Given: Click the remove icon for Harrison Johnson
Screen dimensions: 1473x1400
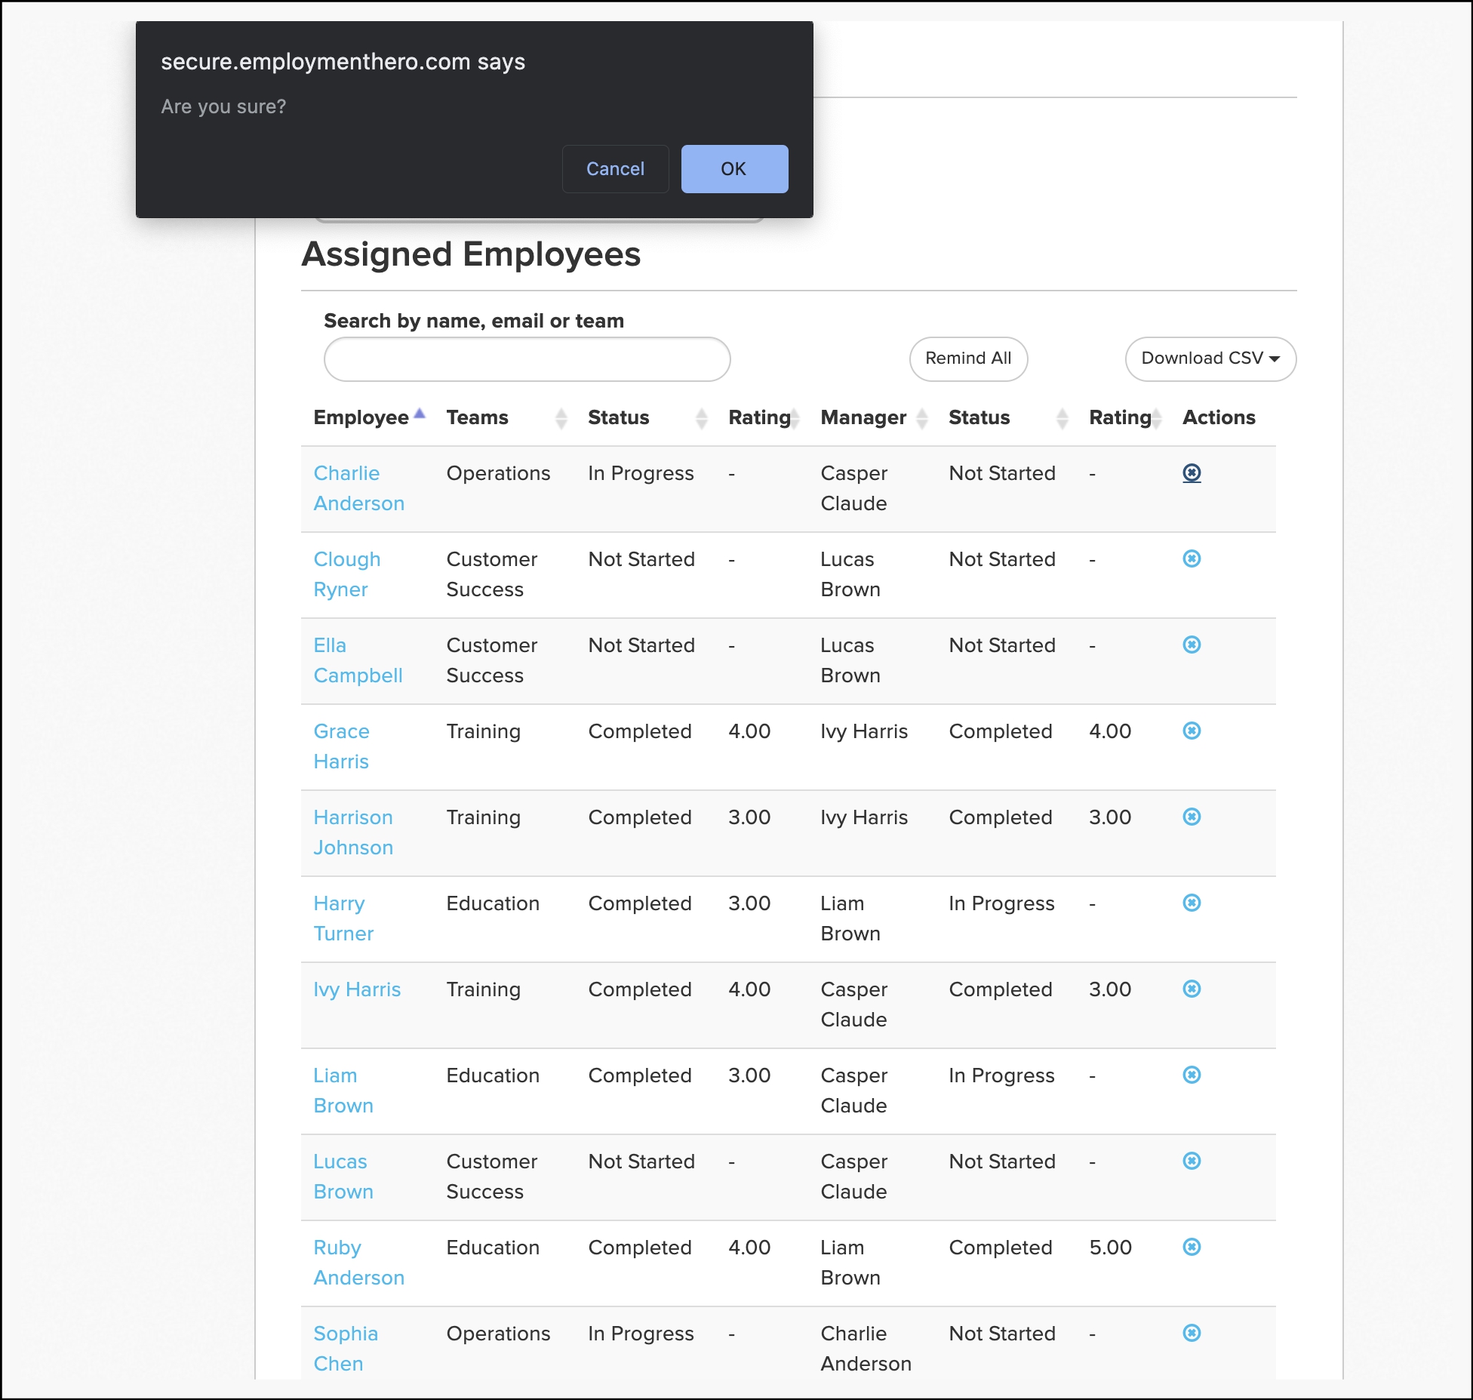Looking at the screenshot, I should tap(1192, 817).
